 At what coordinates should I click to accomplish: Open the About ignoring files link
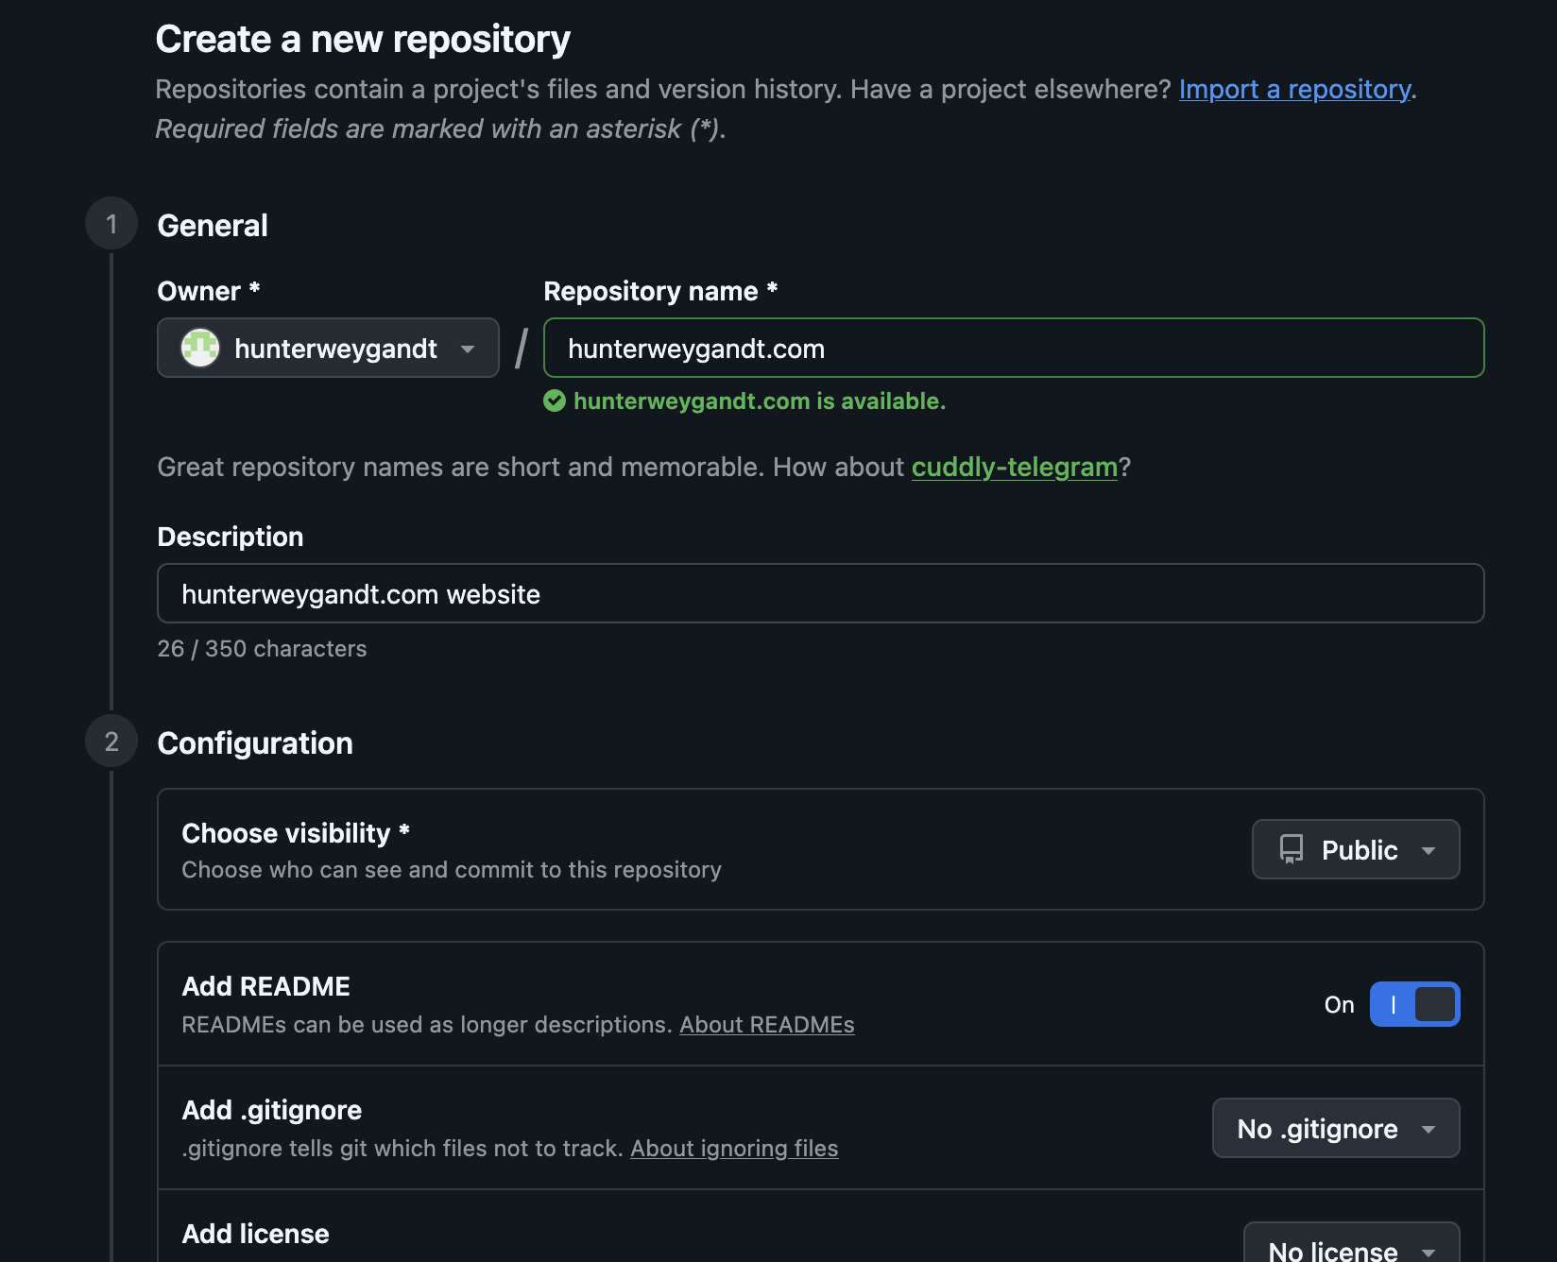tap(734, 1149)
